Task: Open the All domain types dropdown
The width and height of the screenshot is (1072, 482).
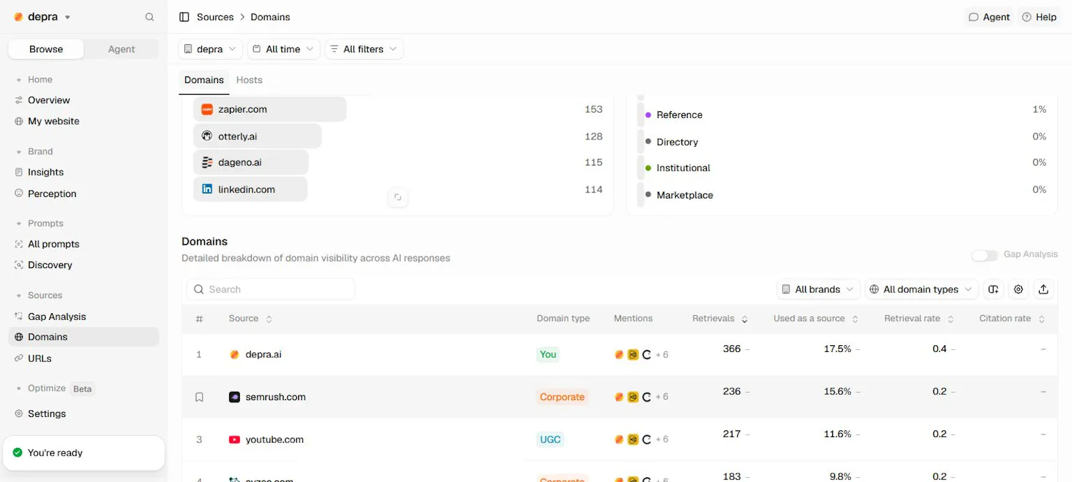Action: (921, 290)
